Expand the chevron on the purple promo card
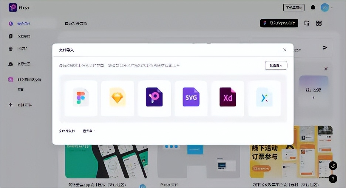This screenshot has height=188, width=346. point(313,97)
